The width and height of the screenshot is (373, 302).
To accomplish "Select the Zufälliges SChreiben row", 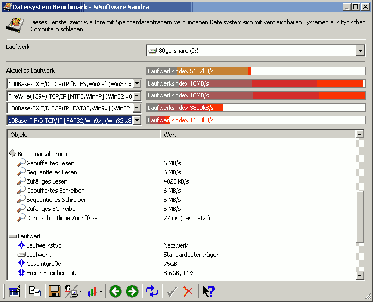I will [182, 209].
